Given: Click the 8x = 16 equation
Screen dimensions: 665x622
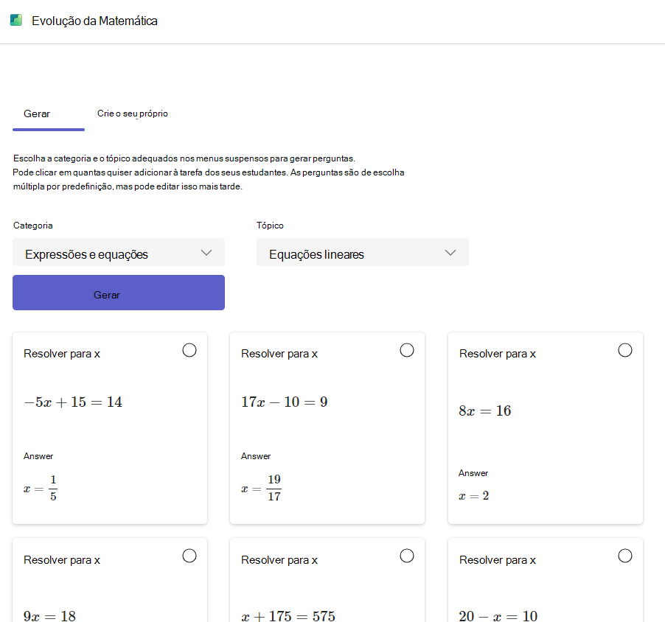Looking at the screenshot, I should [x=485, y=410].
